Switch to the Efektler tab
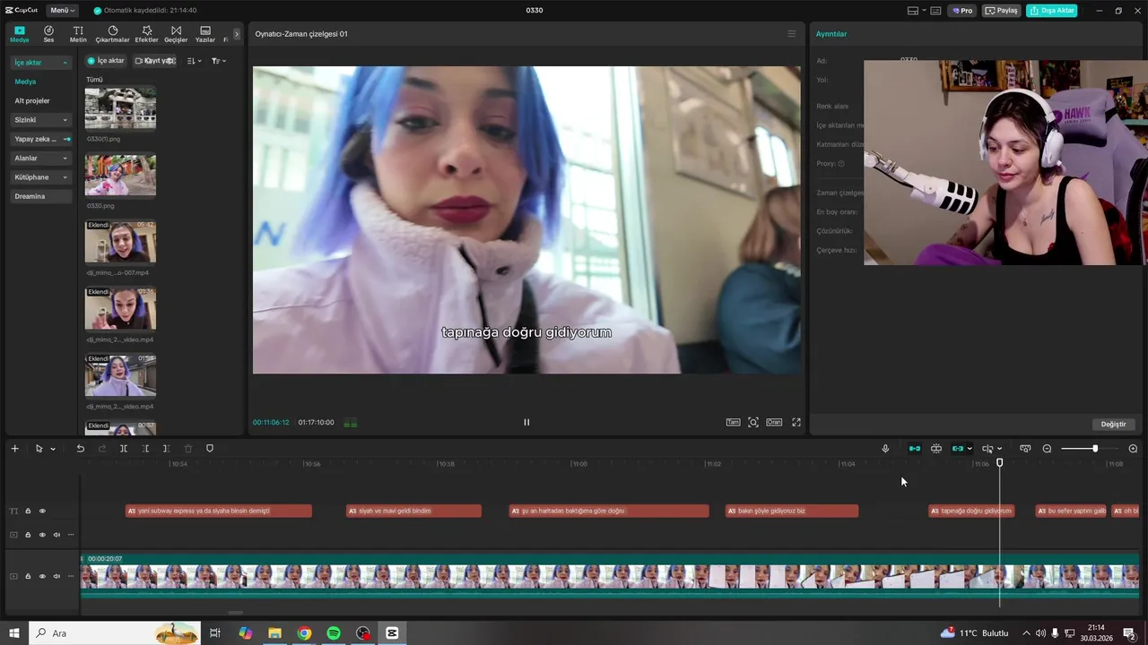This screenshot has height=645, width=1148. (x=146, y=34)
